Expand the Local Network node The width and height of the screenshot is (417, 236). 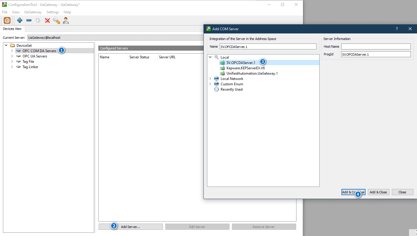tap(210, 79)
